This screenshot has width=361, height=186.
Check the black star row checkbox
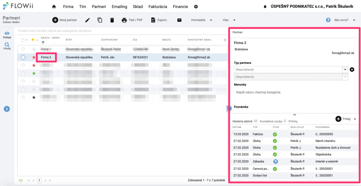[23, 97]
